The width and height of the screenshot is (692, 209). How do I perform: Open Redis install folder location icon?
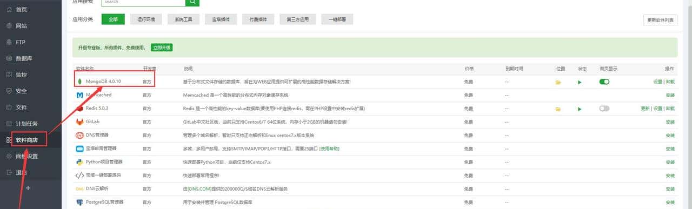pos(558,109)
